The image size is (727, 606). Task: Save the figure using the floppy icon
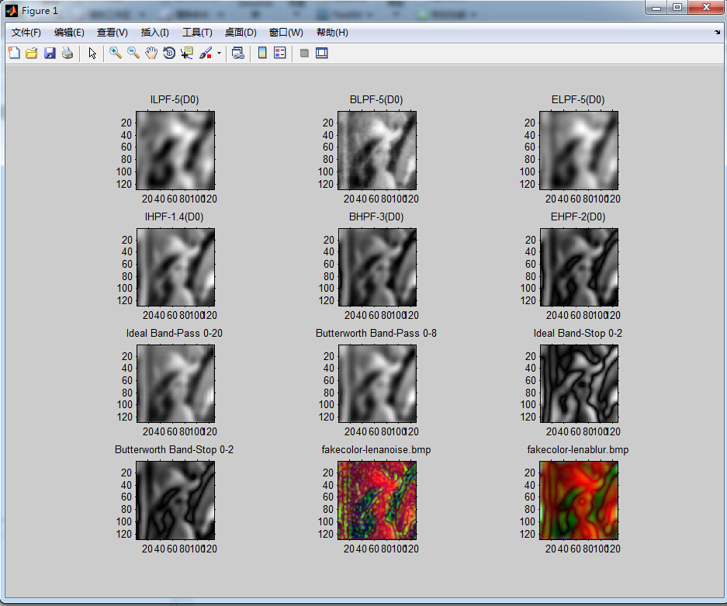click(x=50, y=53)
